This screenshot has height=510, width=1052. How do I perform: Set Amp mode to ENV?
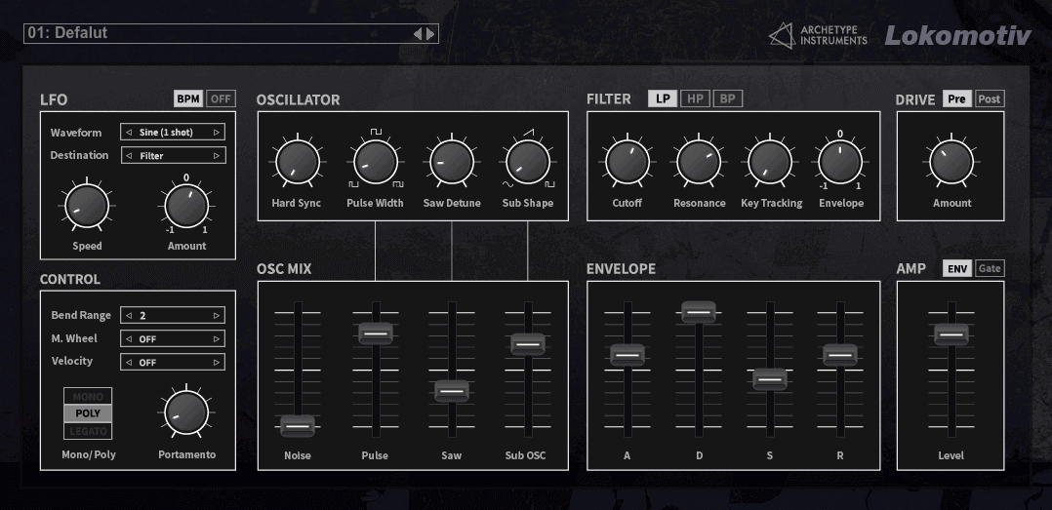(x=956, y=269)
